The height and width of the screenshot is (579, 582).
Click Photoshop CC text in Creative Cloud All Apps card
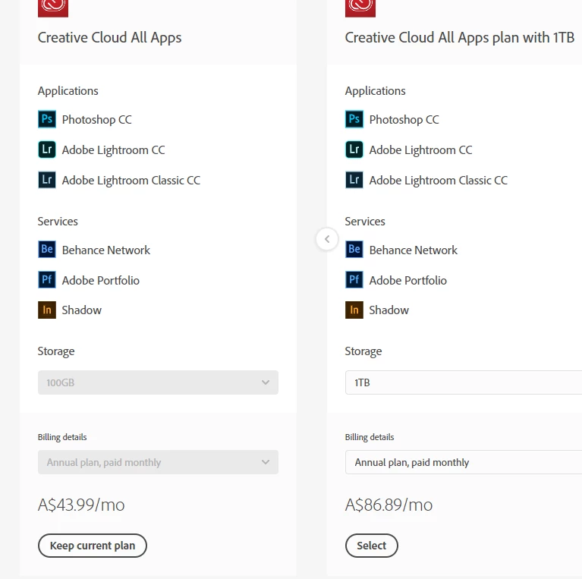[x=97, y=119]
